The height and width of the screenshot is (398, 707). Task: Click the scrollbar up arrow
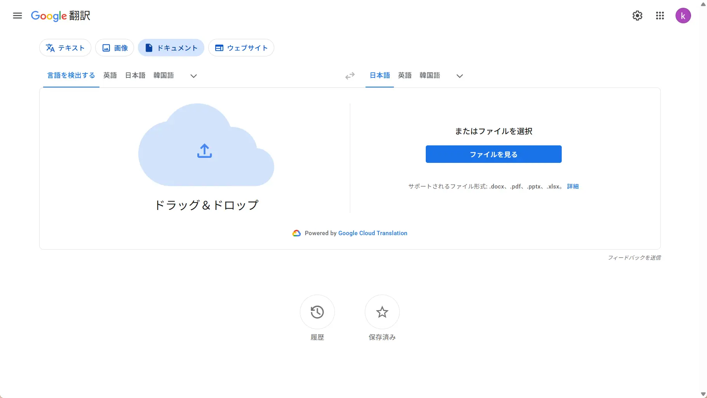pos(703,3)
